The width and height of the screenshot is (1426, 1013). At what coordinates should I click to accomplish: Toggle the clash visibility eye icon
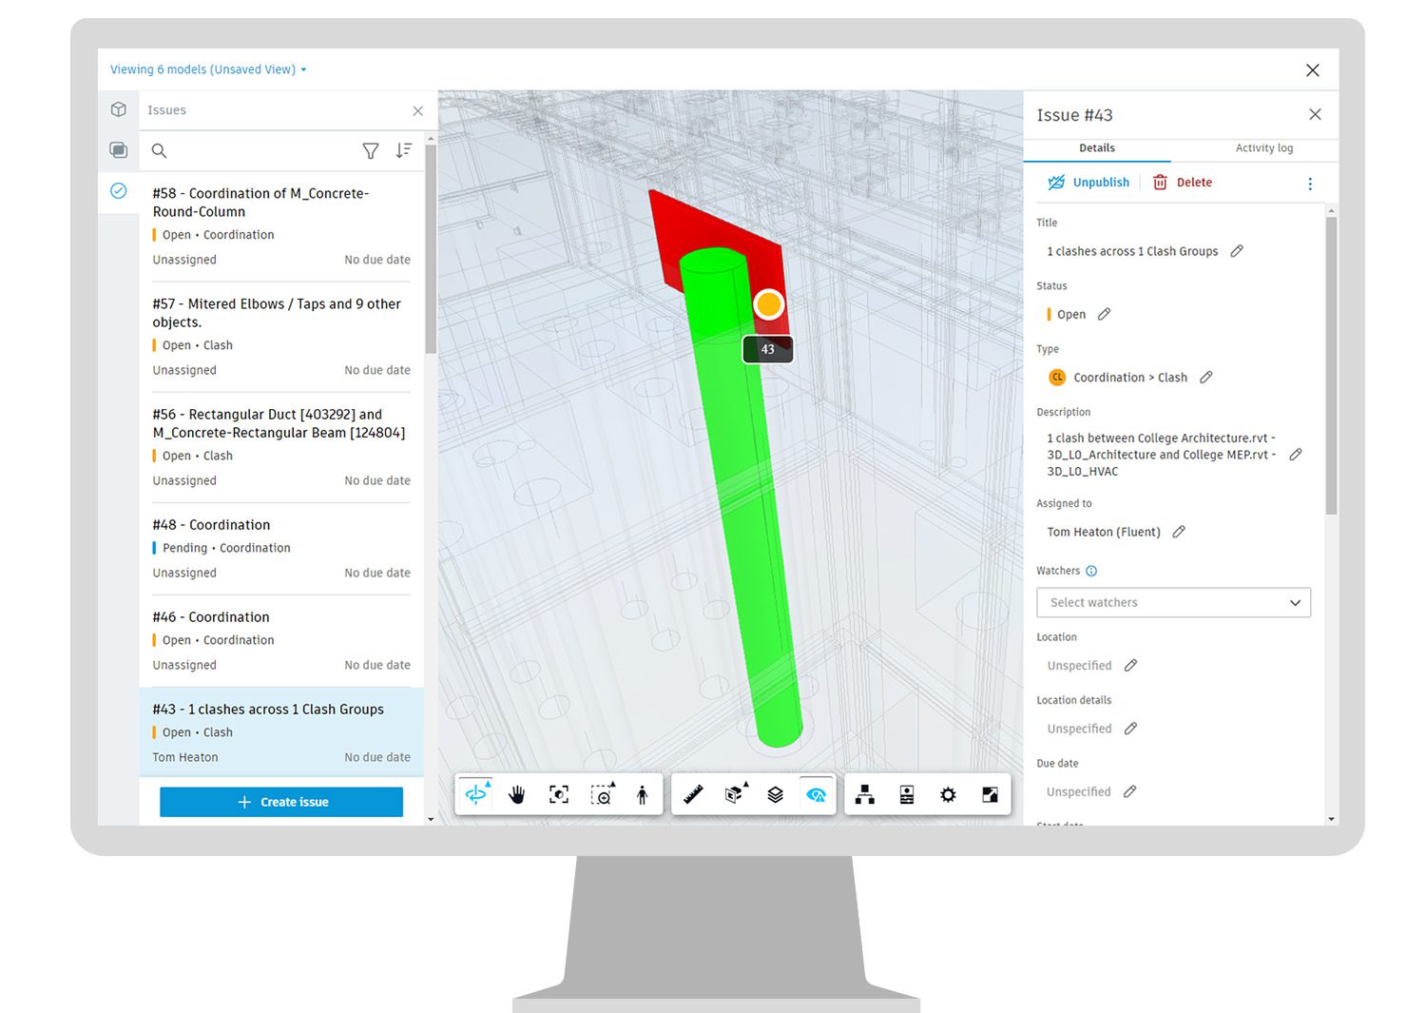pos(817,794)
